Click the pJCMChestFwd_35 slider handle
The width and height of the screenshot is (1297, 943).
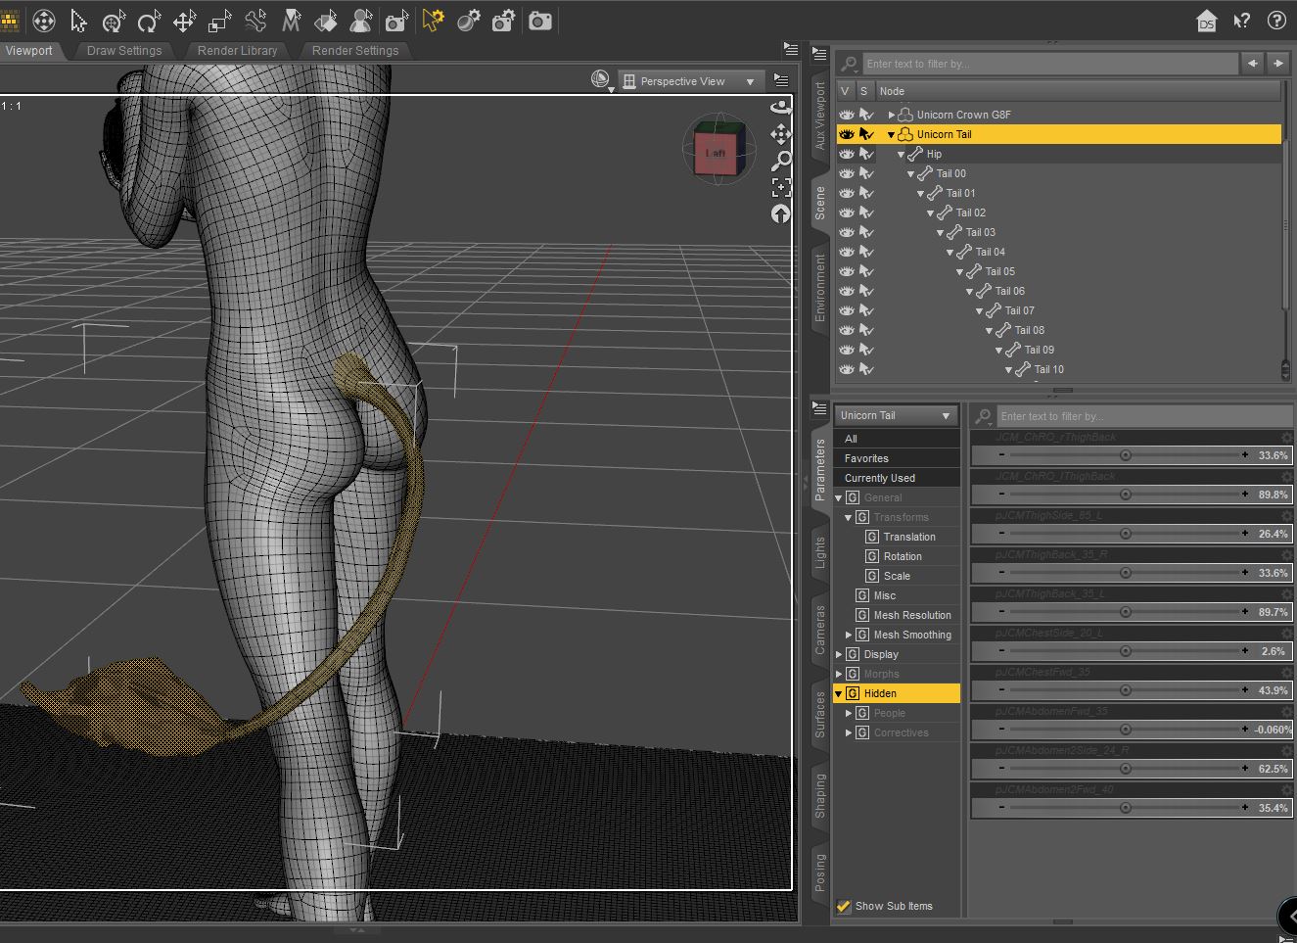[x=1126, y=690]
